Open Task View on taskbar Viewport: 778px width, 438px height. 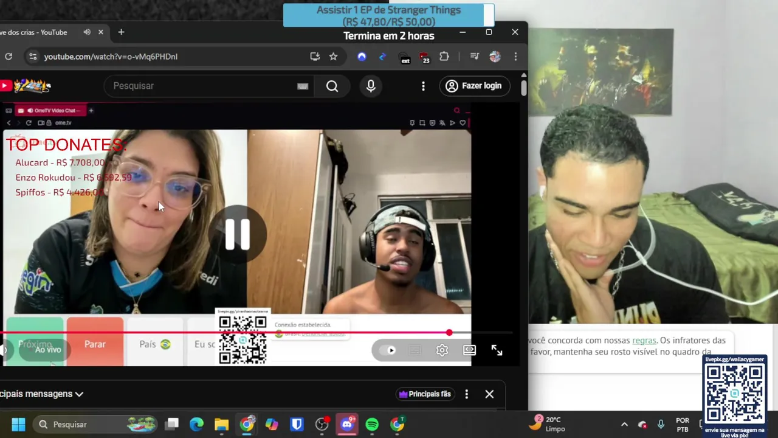point(173,424)
